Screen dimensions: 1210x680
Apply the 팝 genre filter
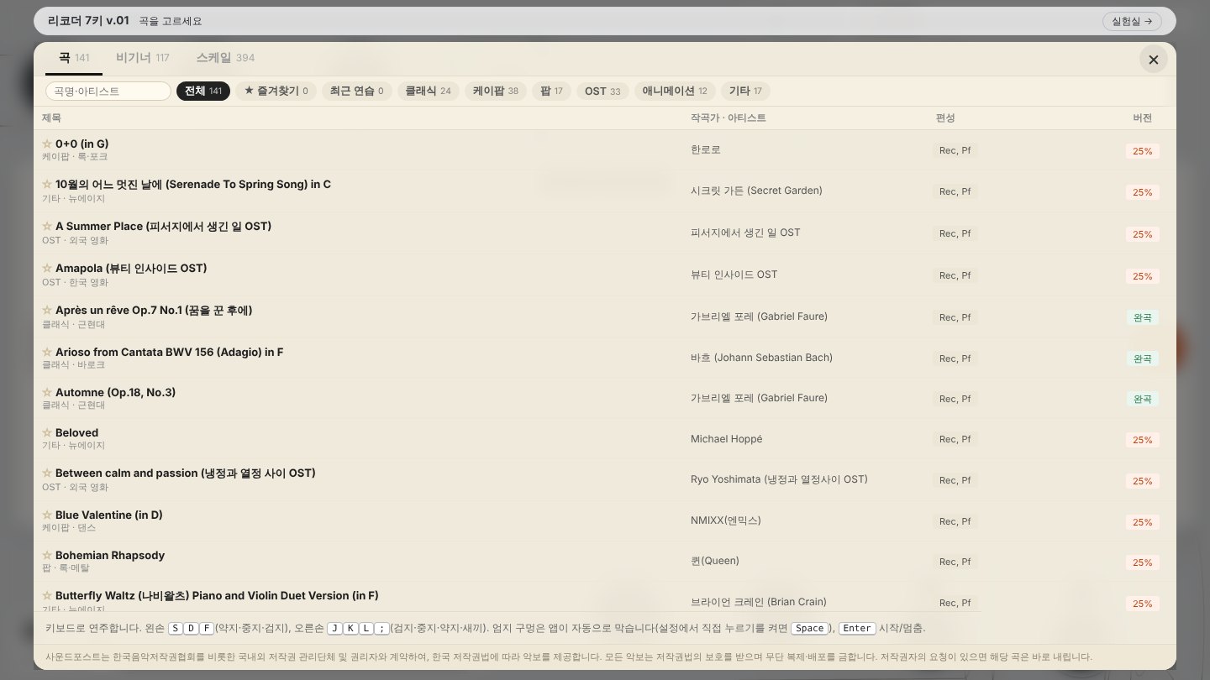[x=552, y=91]
